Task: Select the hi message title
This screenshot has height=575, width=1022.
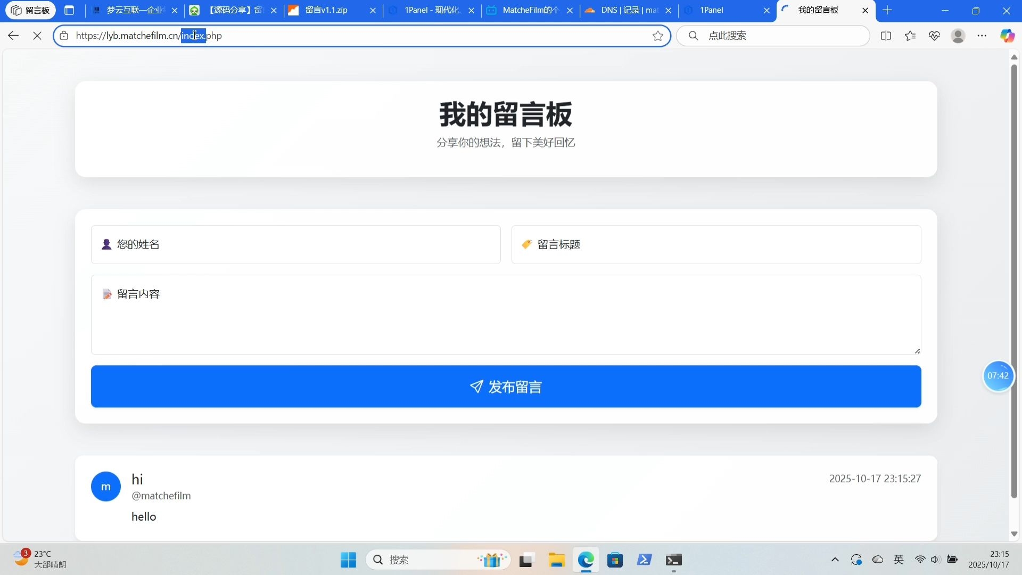Action: point(137,479)
